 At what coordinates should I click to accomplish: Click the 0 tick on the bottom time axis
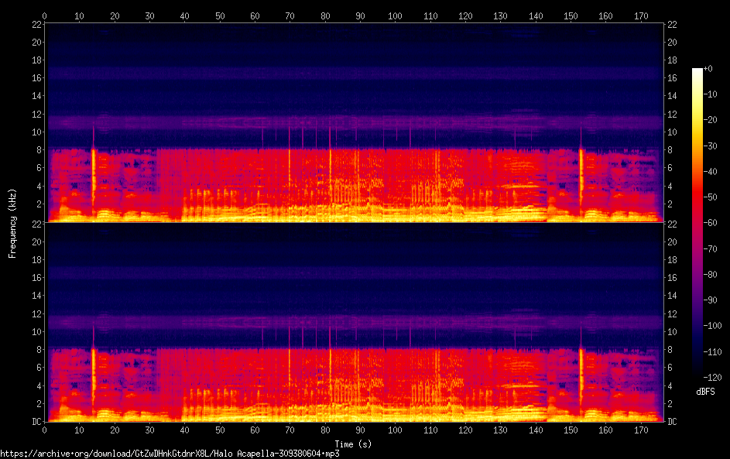pos(45,429)
